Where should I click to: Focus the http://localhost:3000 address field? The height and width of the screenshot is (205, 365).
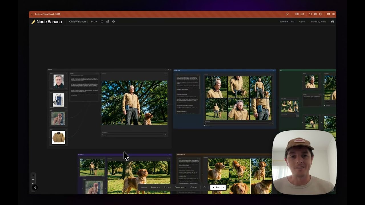point(48,14)
